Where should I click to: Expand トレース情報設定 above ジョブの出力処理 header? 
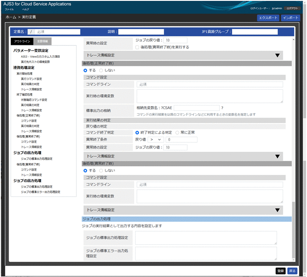(x=277, y=210)
